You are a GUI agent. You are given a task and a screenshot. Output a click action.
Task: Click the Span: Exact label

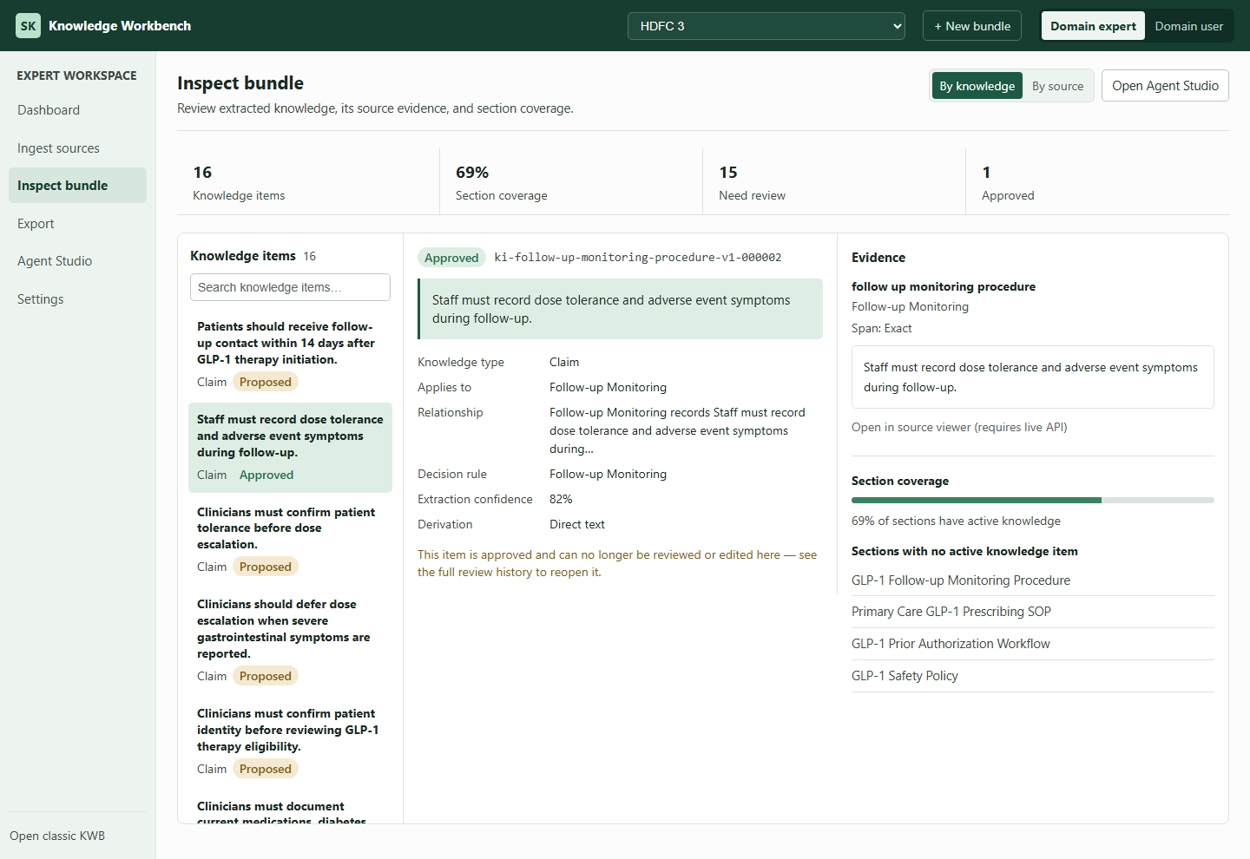[882, 328]
